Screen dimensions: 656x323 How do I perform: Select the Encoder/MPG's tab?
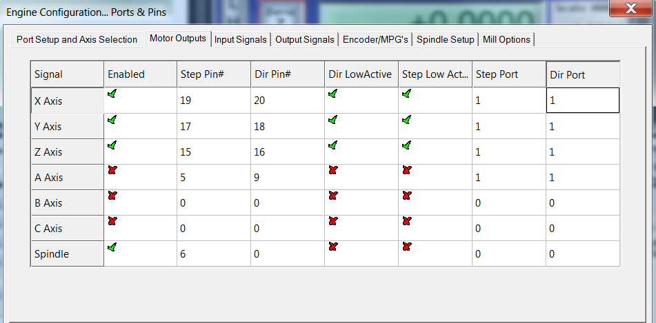coord(376,40)
